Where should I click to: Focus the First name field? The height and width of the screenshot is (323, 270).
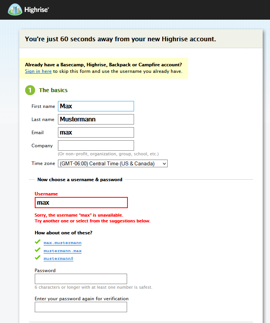[x=96, y=106]
